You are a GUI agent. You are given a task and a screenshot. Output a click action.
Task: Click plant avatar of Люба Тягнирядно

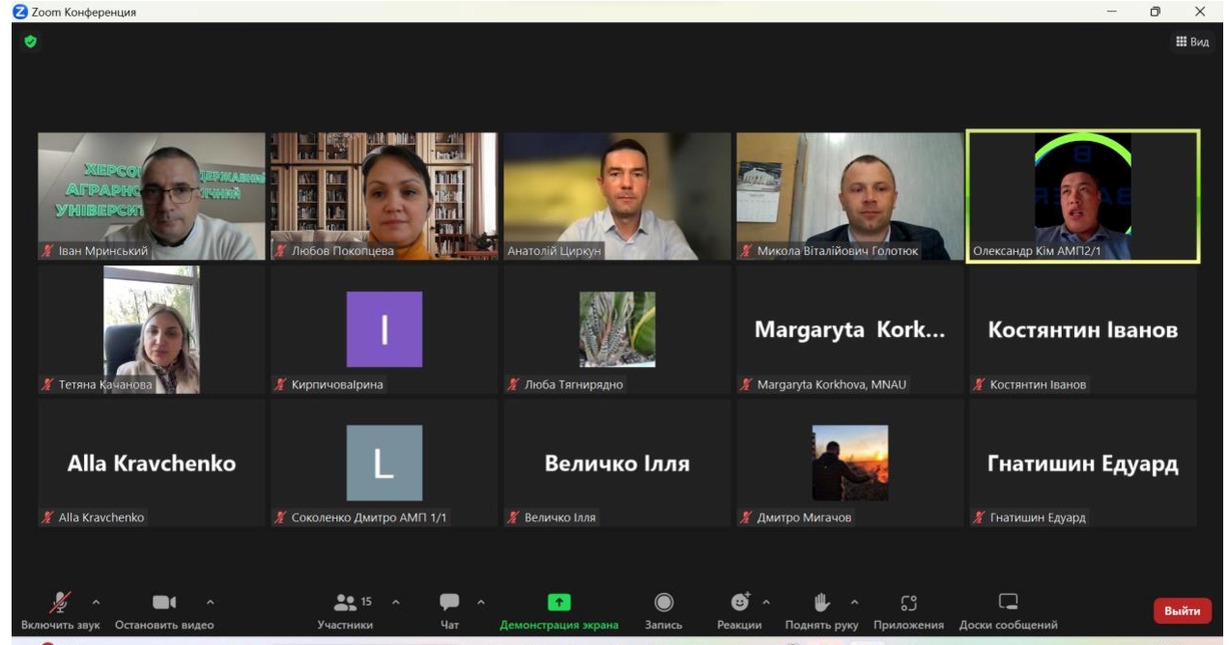(x=617, y=329)
